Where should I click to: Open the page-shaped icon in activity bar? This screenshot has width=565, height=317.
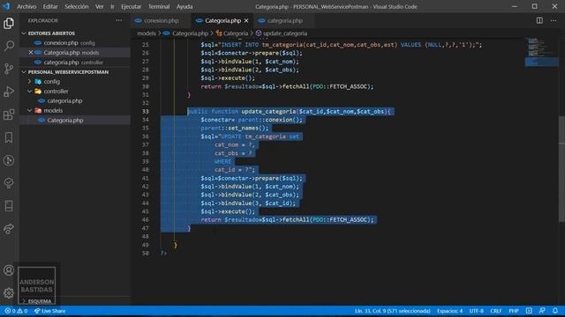(9, 206)
